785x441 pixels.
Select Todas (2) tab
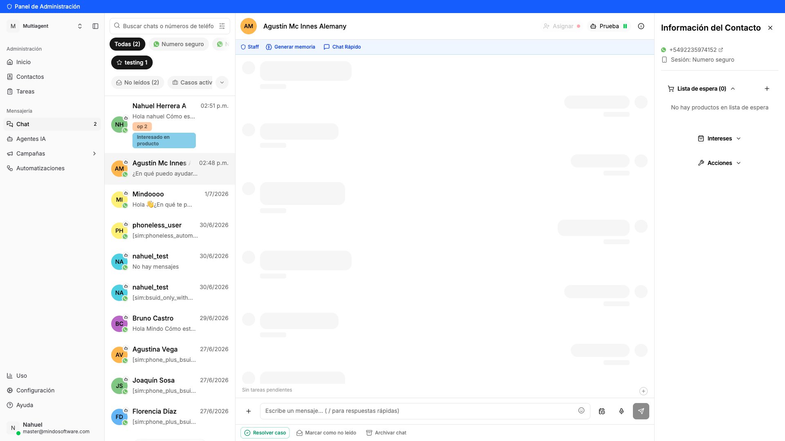coord(127,44)
